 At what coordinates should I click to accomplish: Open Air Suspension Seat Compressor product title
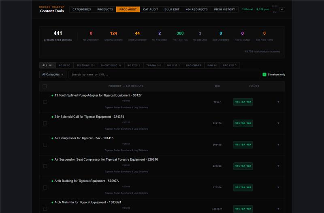(106, 159)
